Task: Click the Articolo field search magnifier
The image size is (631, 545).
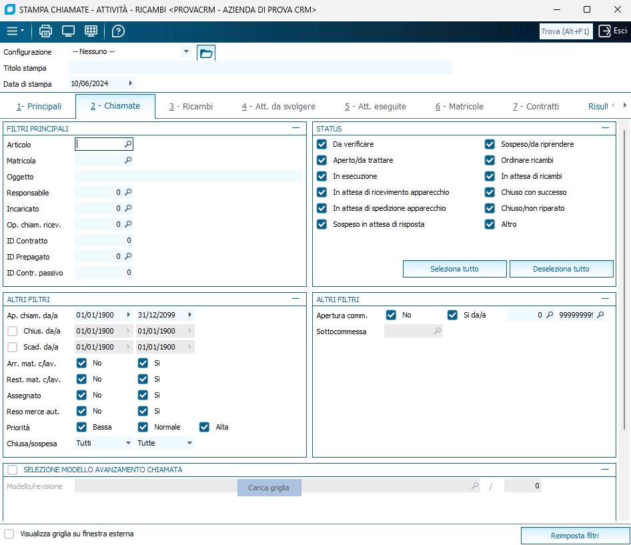Action: point(128,144)
